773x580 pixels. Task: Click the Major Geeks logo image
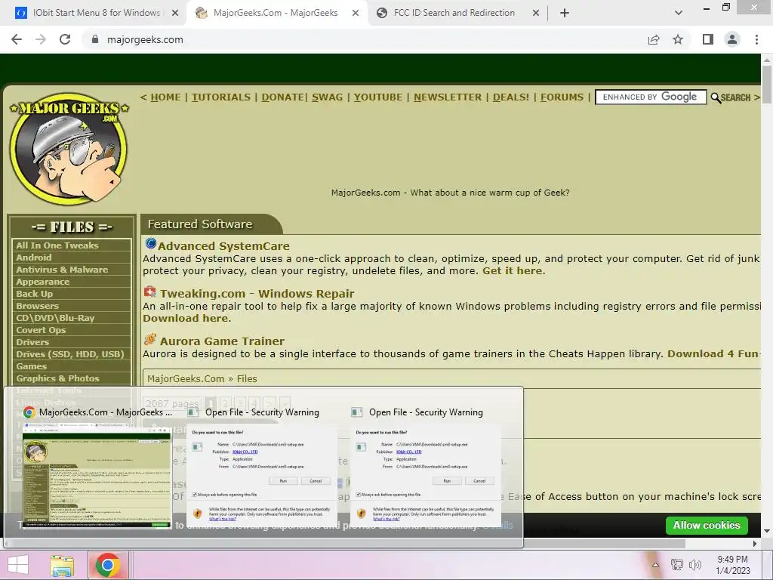(x=69, y=148)
